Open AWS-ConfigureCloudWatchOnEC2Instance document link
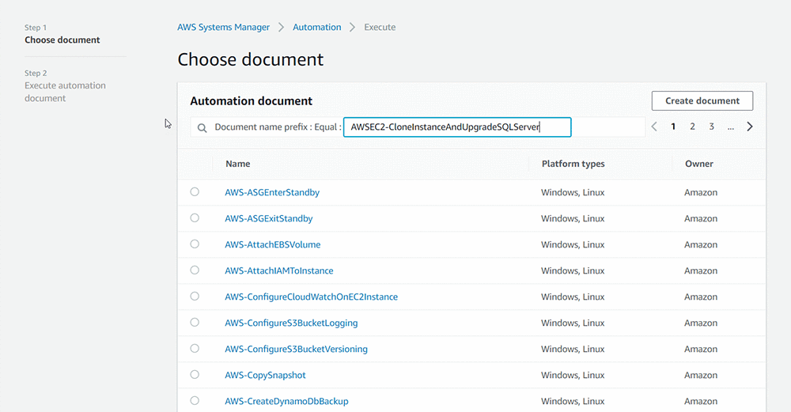The height and width of the screenshot is (412, 791). [x=311, y=297]
